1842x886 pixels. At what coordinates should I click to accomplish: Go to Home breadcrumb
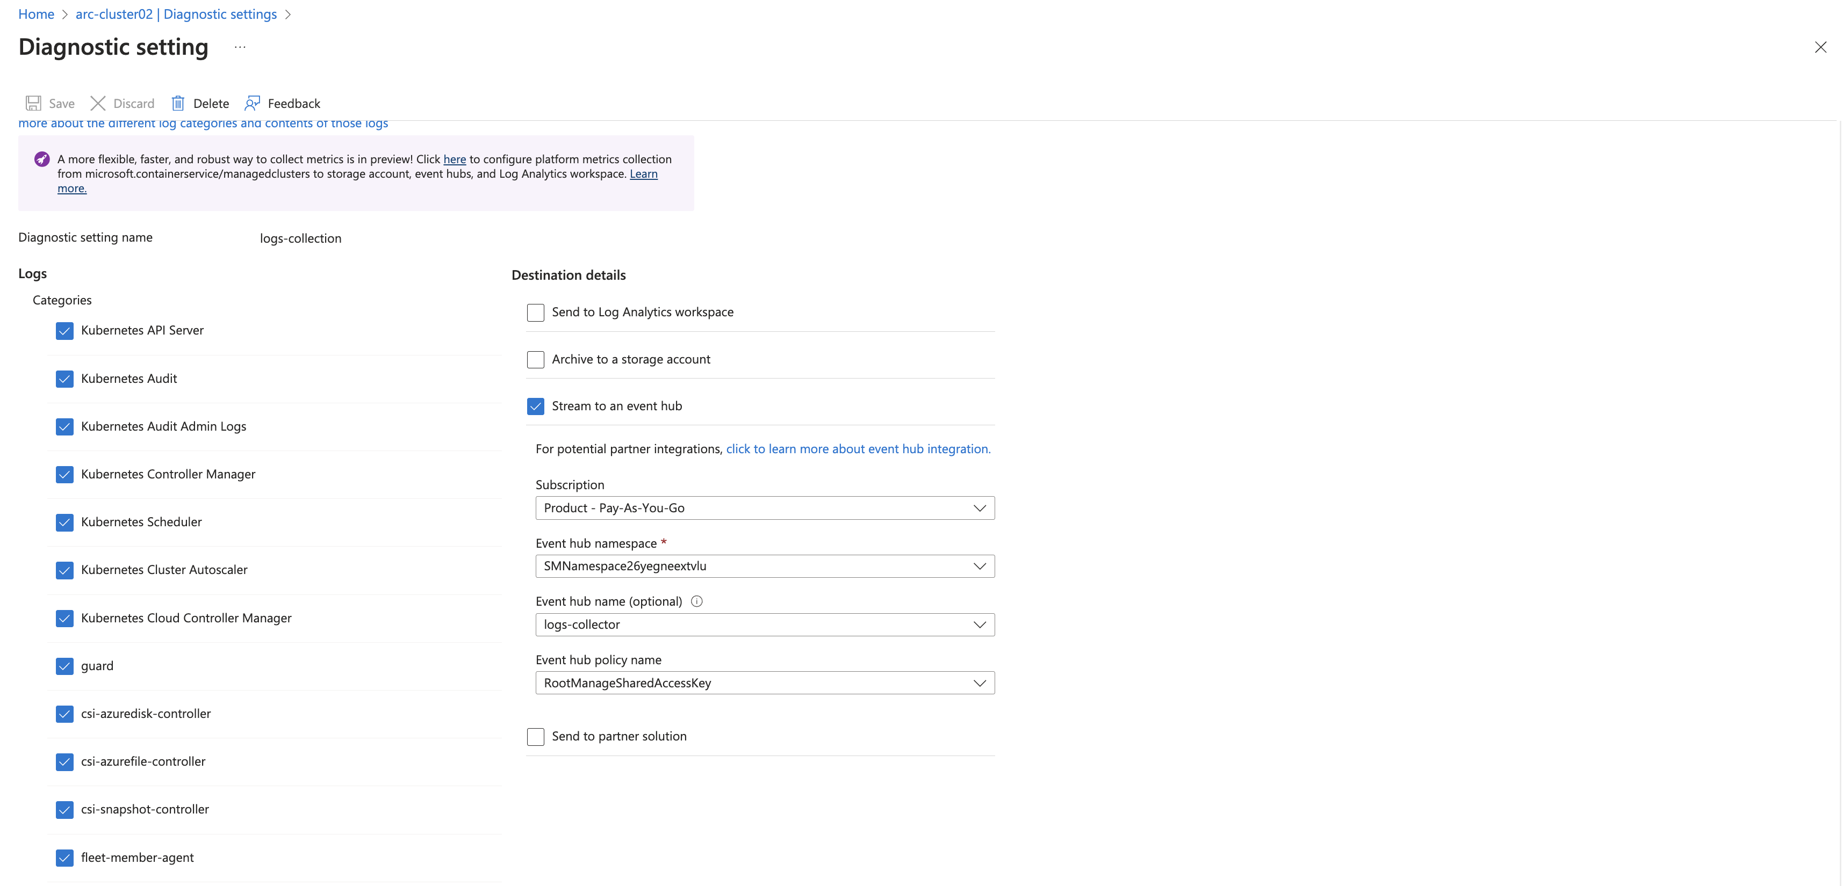click(x=36, y=14)
